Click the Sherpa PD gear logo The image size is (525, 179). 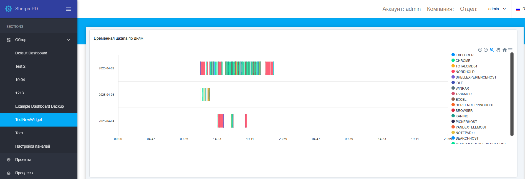pos(9,9)
